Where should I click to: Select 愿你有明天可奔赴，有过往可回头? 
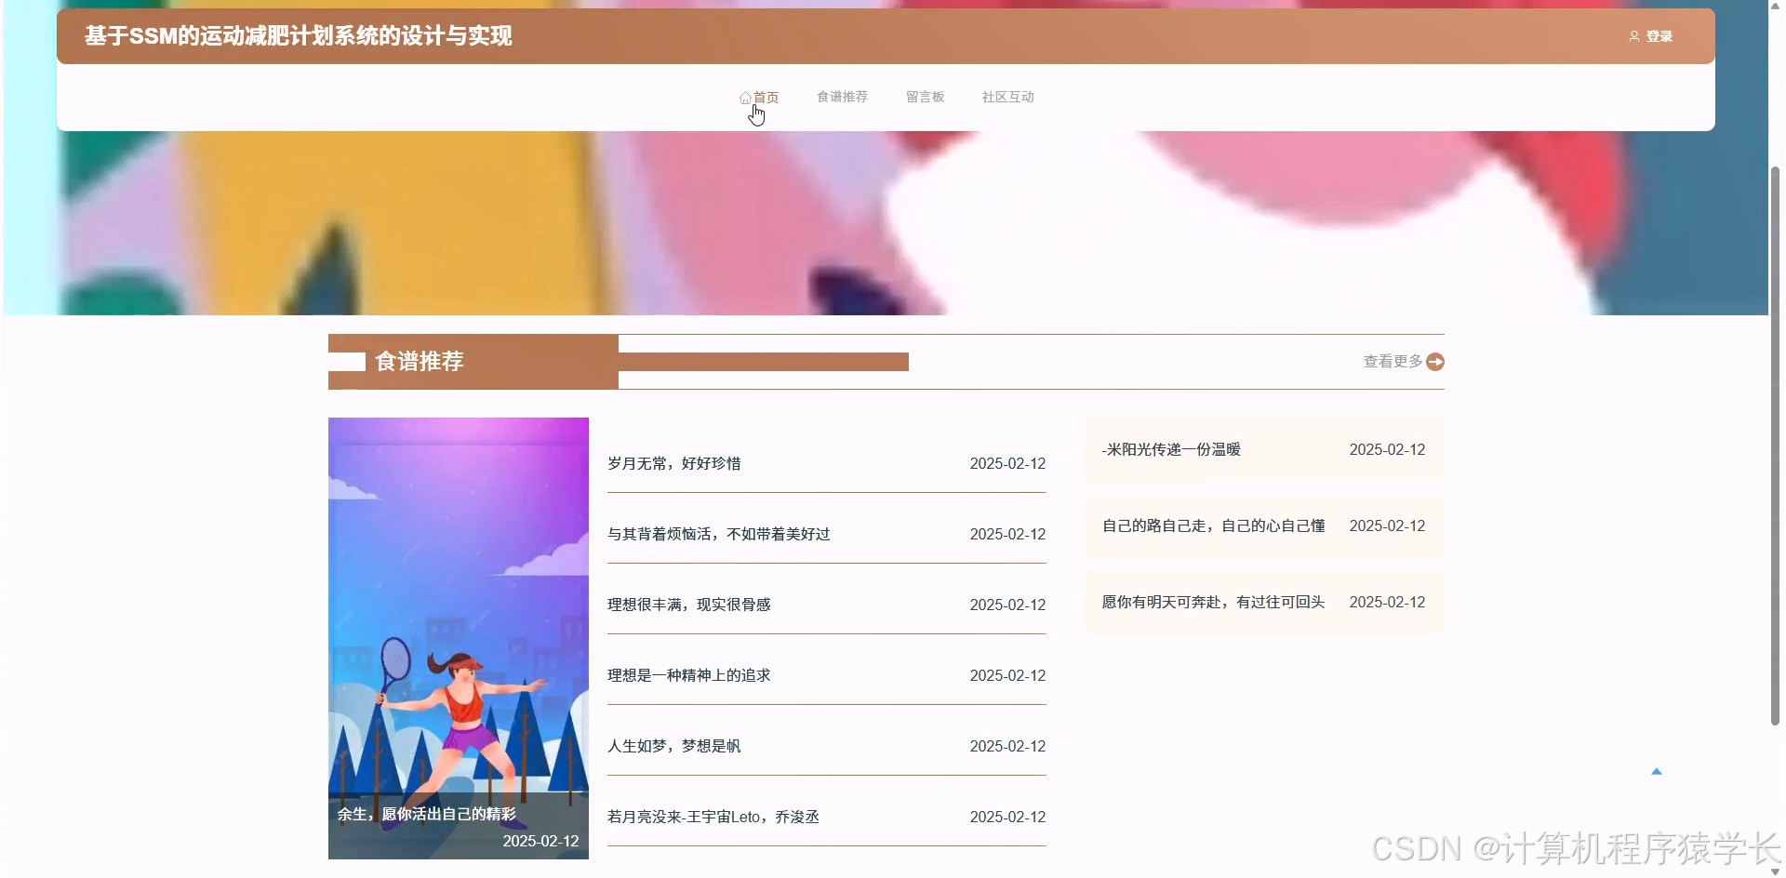tap(1214, 602)
